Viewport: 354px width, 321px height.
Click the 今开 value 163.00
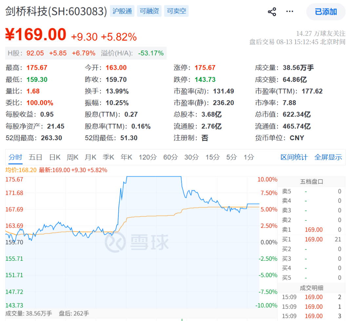(x=116, y=68)
